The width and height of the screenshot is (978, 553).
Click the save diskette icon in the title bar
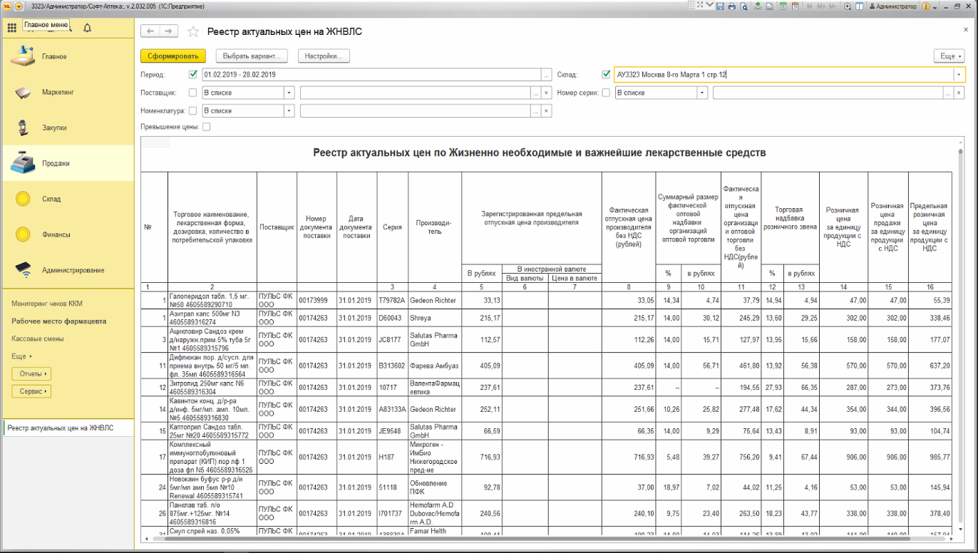721,6
